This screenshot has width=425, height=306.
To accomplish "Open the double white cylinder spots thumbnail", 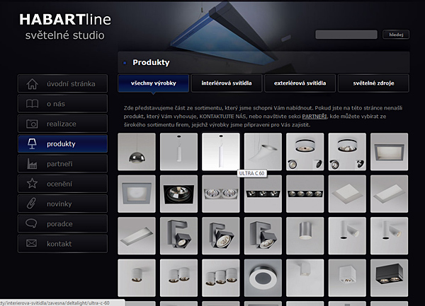I will [x=179, y=278].
